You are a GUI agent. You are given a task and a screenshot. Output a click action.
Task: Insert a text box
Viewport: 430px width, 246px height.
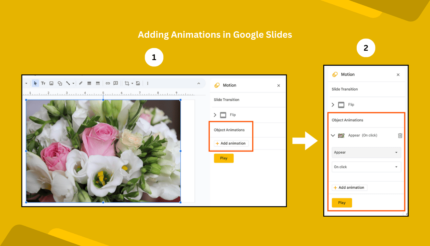[x=44, y=83]
